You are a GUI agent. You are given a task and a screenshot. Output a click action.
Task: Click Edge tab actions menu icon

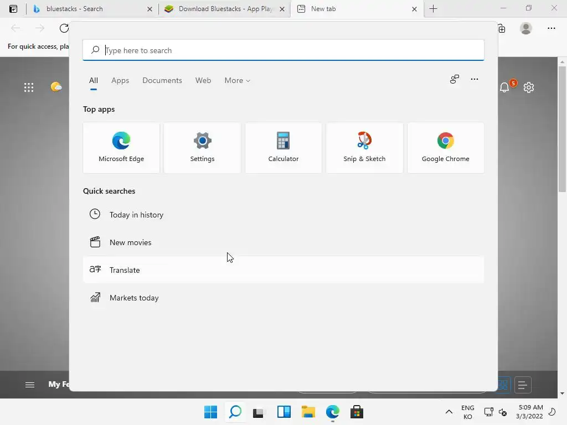pyautogui.click(x=13, y=9)
